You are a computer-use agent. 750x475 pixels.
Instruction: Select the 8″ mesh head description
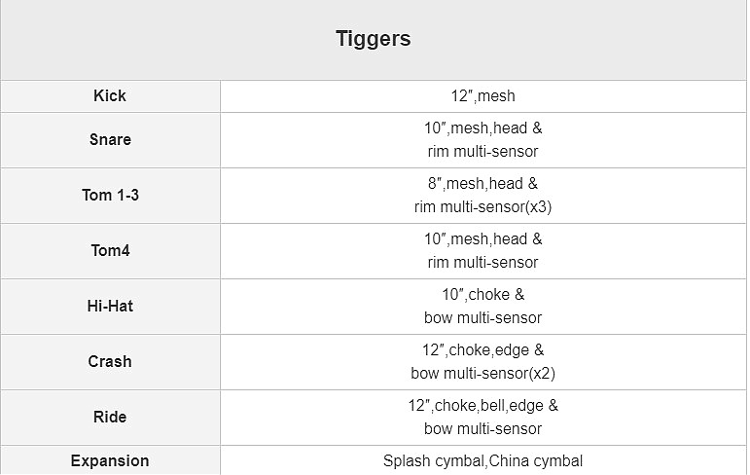pyautogui.click(x=482, y=184)
